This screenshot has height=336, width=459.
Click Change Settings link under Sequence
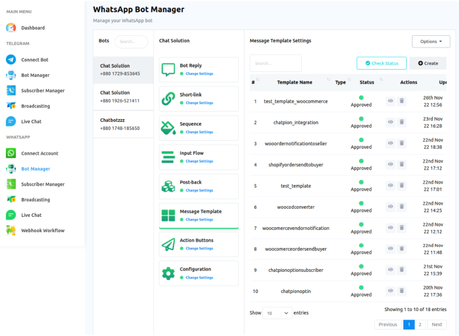tap(200, 132)
